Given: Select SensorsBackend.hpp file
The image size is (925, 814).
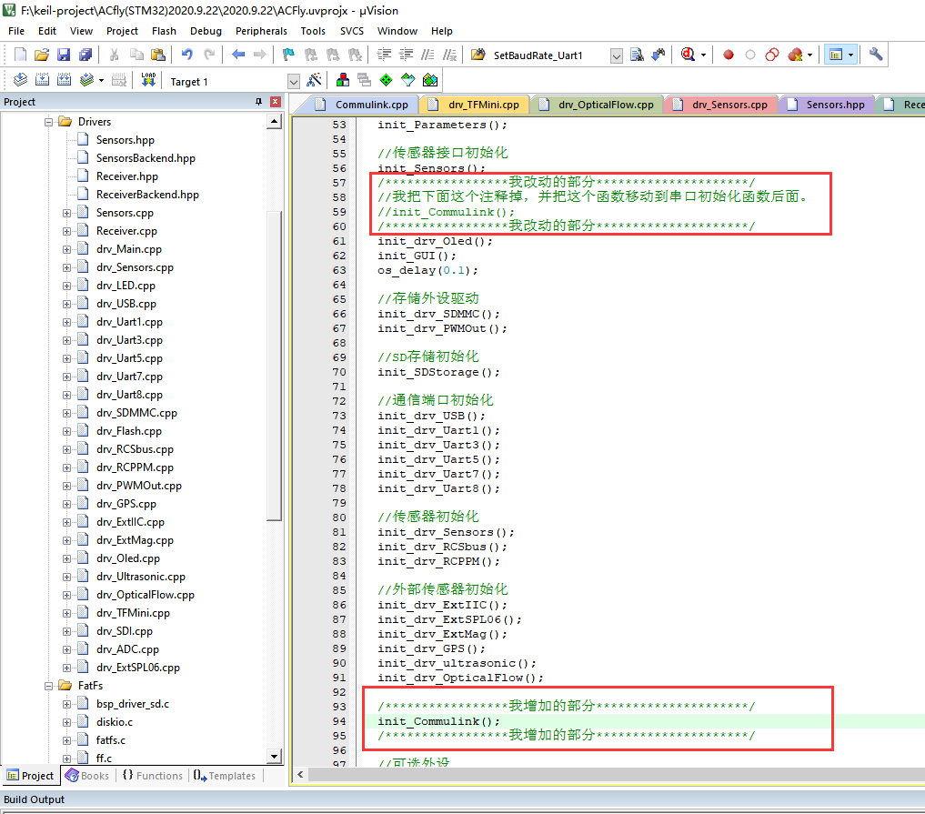Looking at the screenshot, I should coord(146,158).
